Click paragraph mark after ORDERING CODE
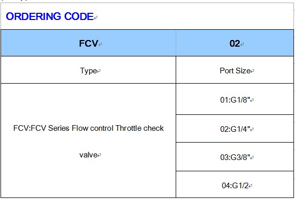 tap(96, 18)
